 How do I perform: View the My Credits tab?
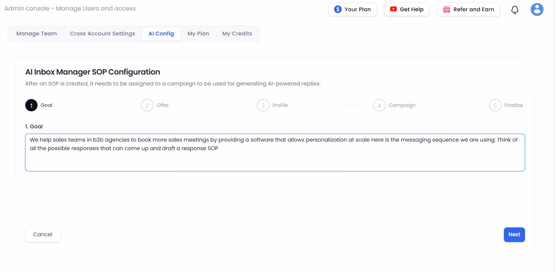pos(237,34)
